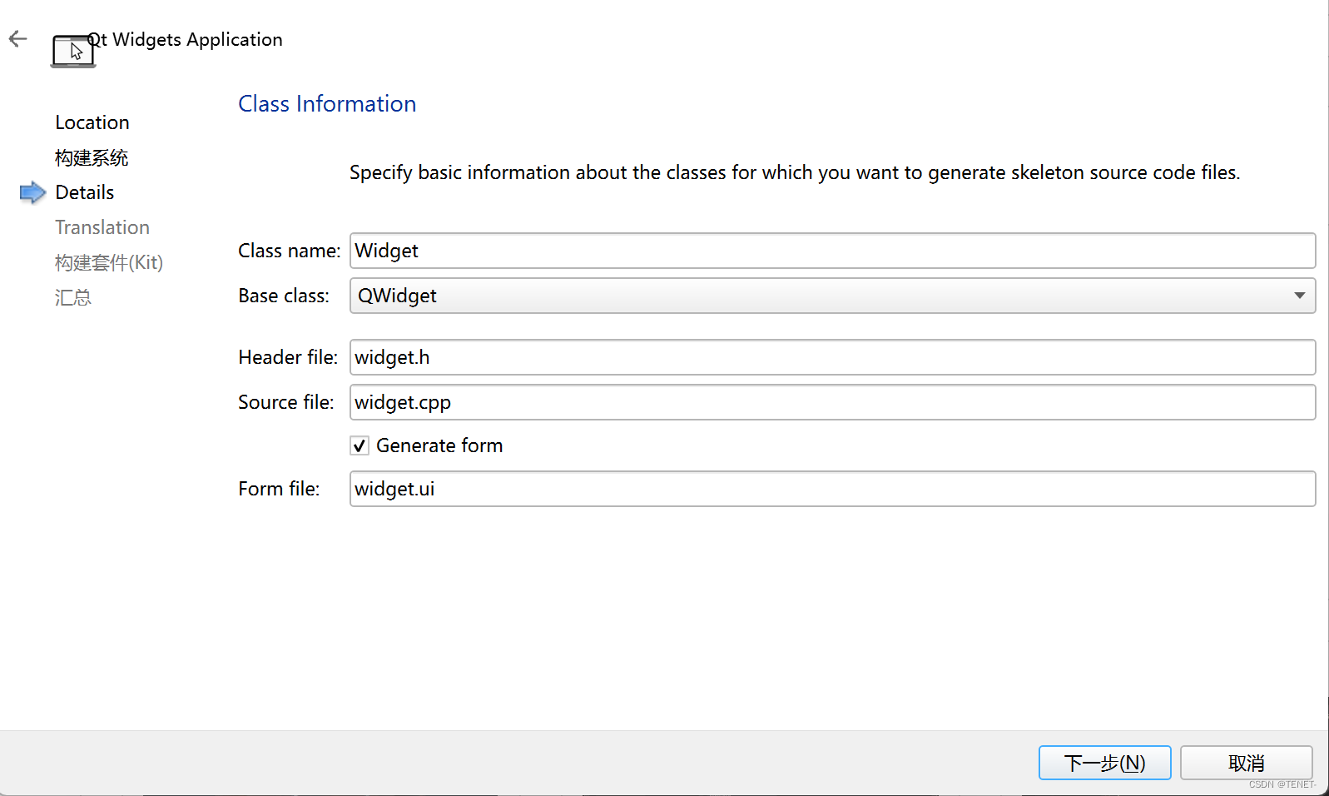Viewport: 1329px width, 796px height.
Task: Click the Form file input field
Action: (832, 489)
